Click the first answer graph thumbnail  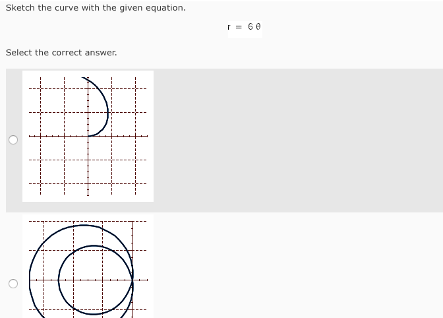point(88,136)
